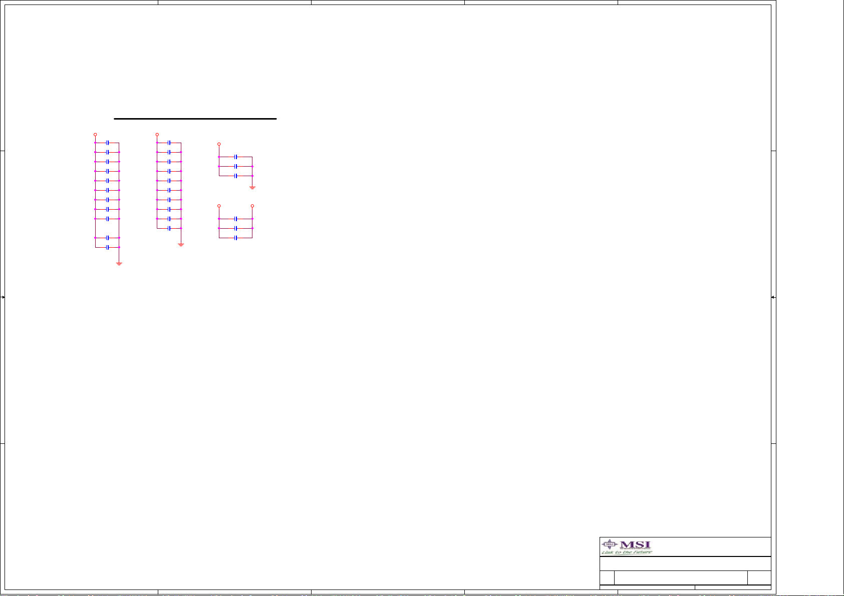Viewport: 844px width, 596px height.
Task: Select bottommost capacitor in the ten-capacitor column
Action: pos(169,228)
